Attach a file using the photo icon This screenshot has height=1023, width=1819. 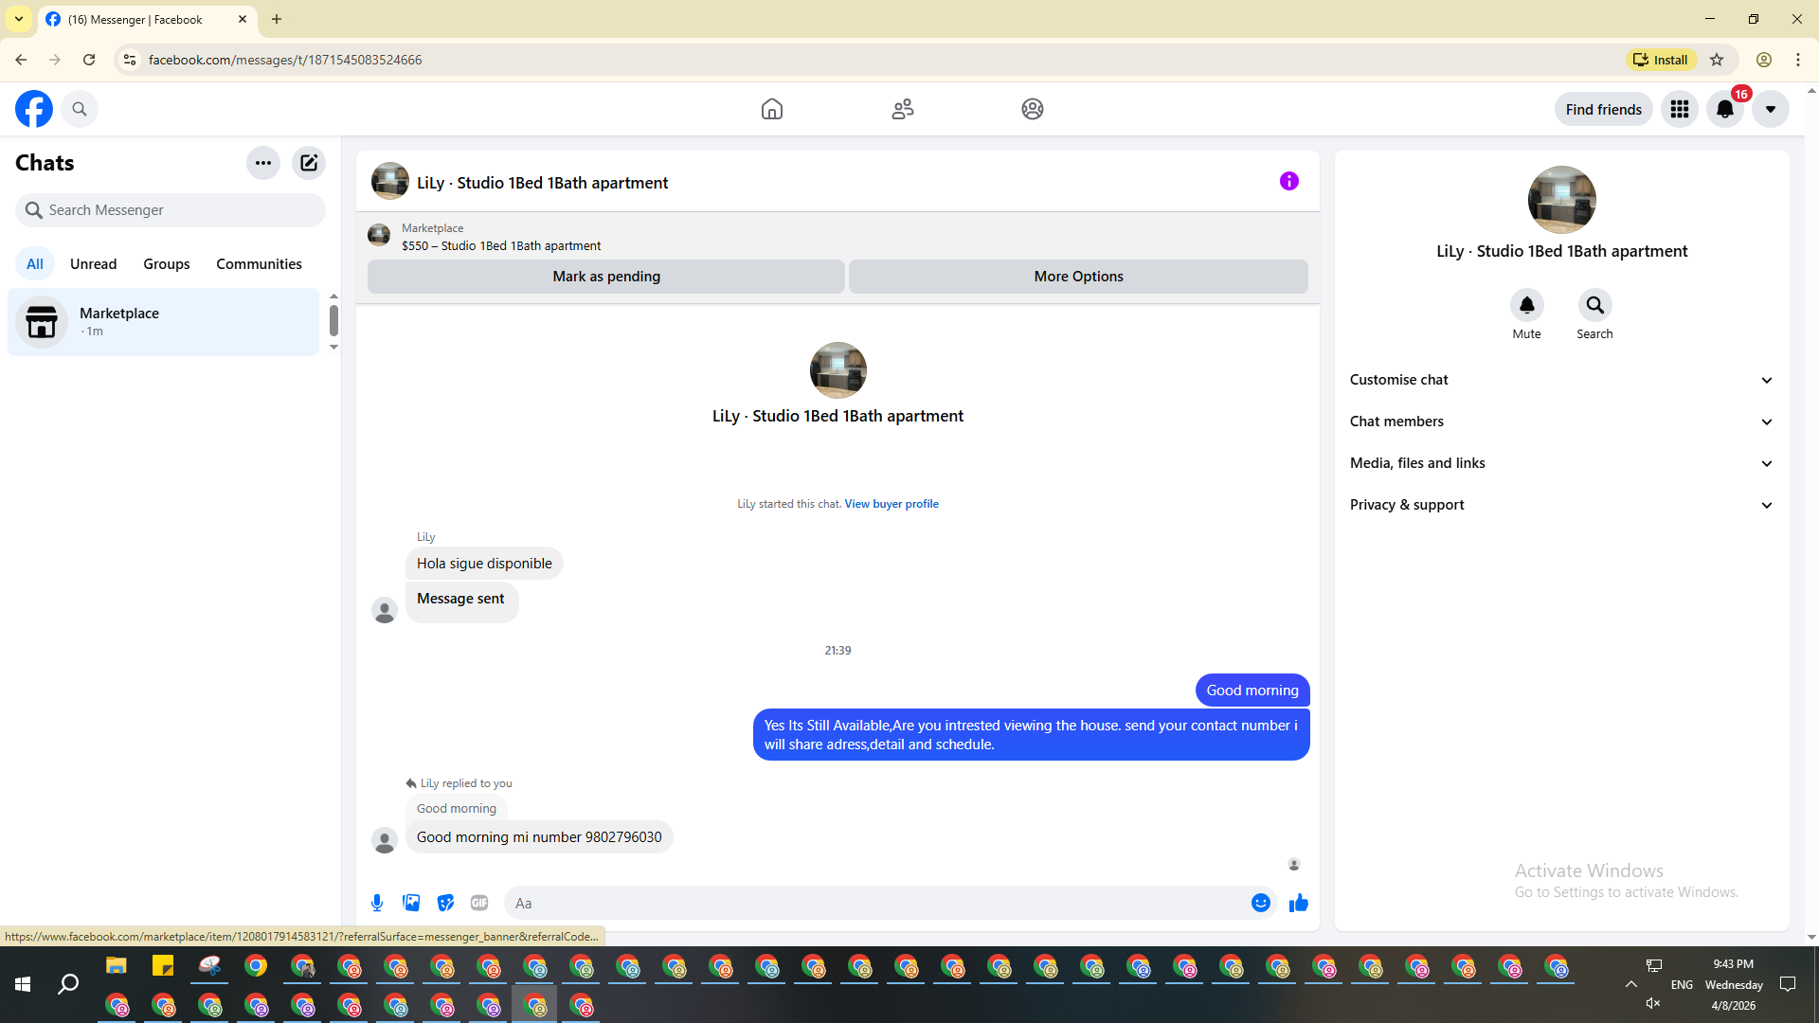(411, 903)
